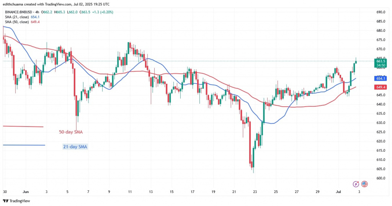Image resolution: width=392 pixels, height=206 pixels.
Task: Click the Jun label on time axis
Action: click(x=26, y=192)
